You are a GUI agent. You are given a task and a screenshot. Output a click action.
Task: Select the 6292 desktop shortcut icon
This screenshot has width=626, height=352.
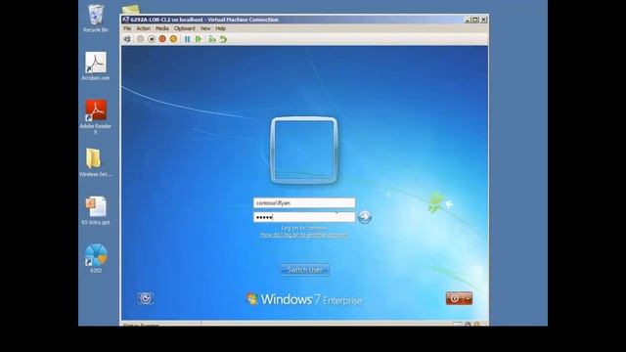(x=96, y=258)
